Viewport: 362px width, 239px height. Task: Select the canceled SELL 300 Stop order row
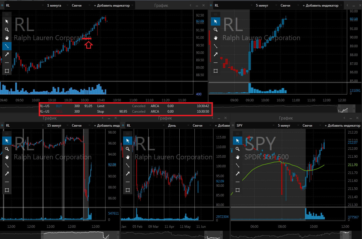point(125,112)
